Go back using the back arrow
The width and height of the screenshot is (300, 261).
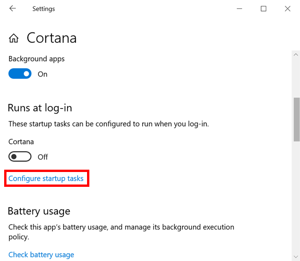point(12,9)
